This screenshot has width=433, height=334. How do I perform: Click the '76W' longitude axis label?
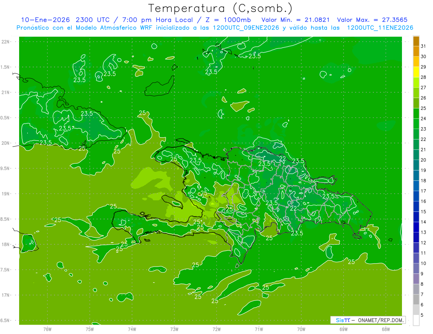point(47,329)
